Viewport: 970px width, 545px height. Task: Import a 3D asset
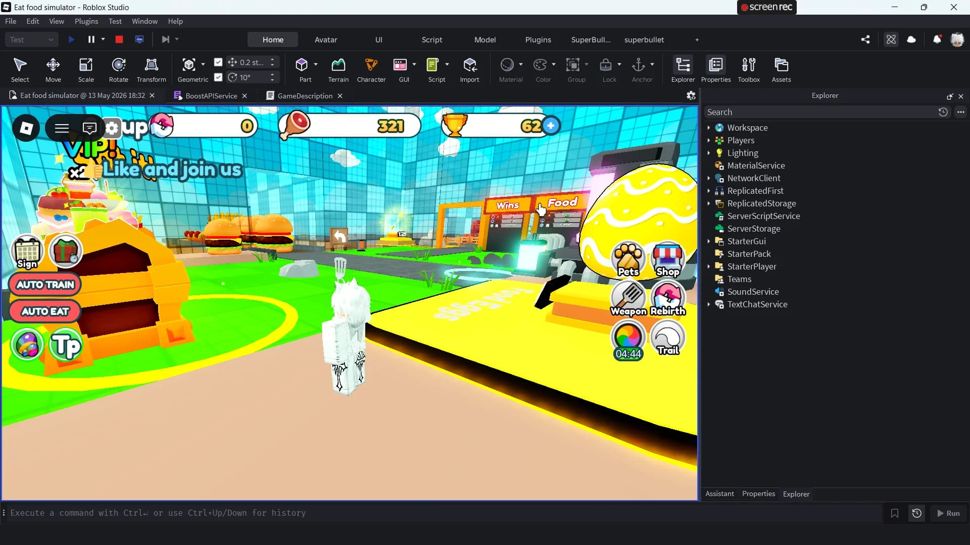pos(469,69)
